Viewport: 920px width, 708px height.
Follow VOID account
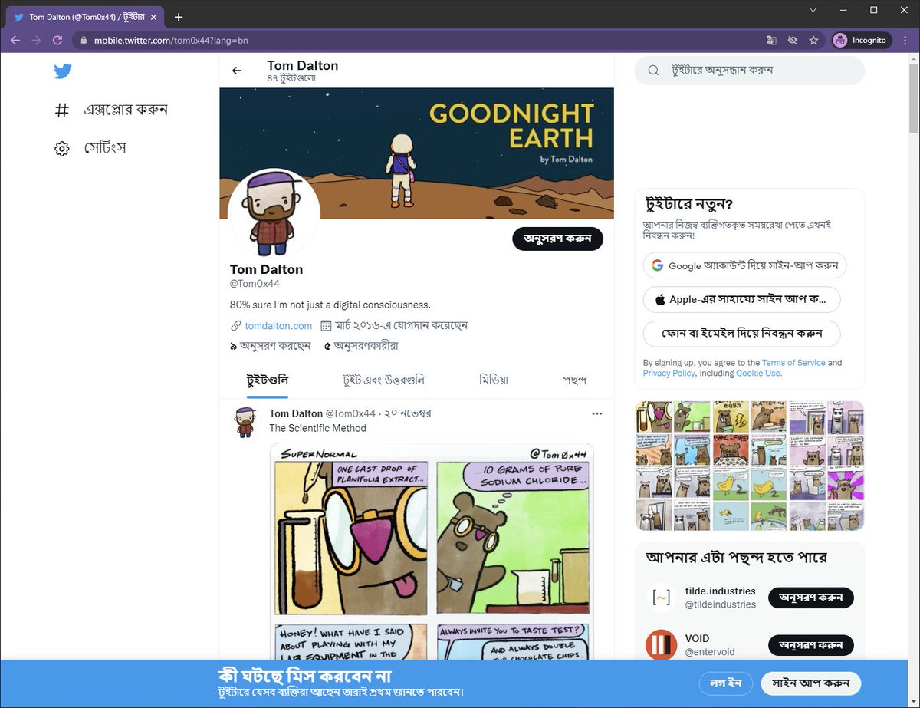point(811,645)
